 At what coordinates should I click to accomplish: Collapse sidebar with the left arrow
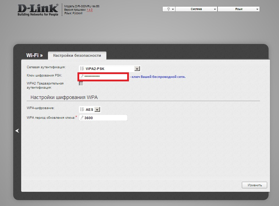pyautogui.click(x=17, y=131)
